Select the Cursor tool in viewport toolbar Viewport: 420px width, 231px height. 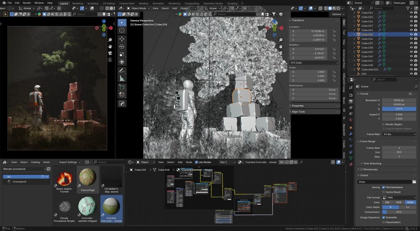[x=122, y=30]
